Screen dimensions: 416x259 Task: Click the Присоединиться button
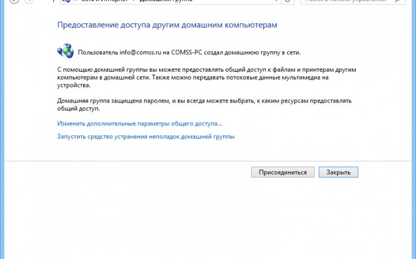pos(283,172)
